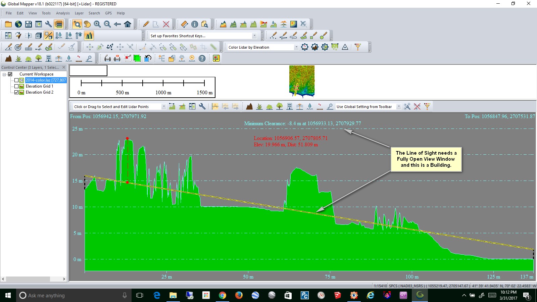Open the Select and Edit Lidar Points dropdown

tap(163, 107)
